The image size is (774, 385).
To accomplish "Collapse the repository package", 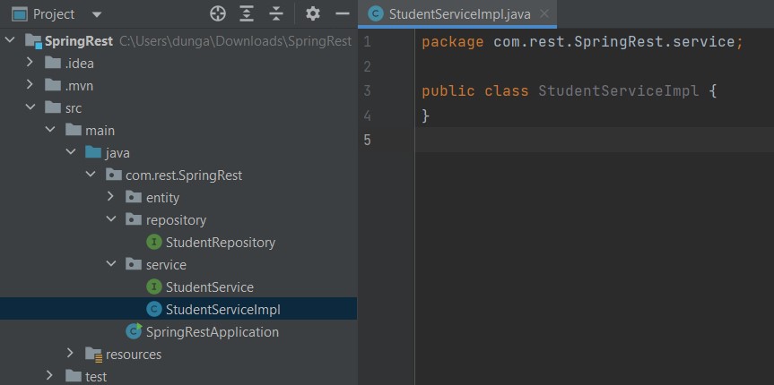I will 111,218.
